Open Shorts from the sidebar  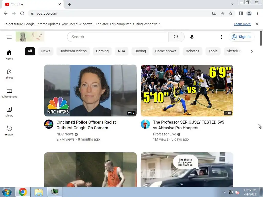tap(9, 74)
